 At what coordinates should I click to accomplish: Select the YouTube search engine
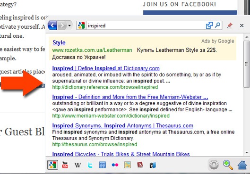[x=65, y=165]
